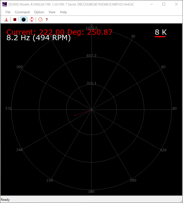Click the red bar under 8 K

[160, 36]
